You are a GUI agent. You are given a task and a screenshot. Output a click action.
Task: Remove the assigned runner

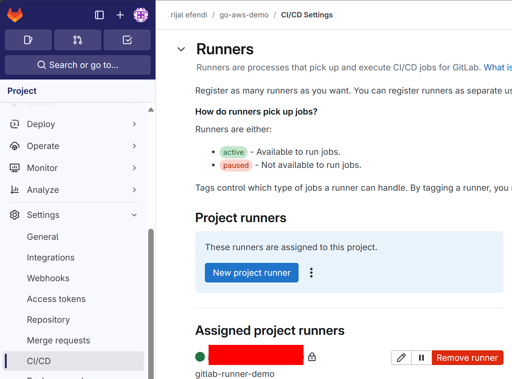coord(467,357)
